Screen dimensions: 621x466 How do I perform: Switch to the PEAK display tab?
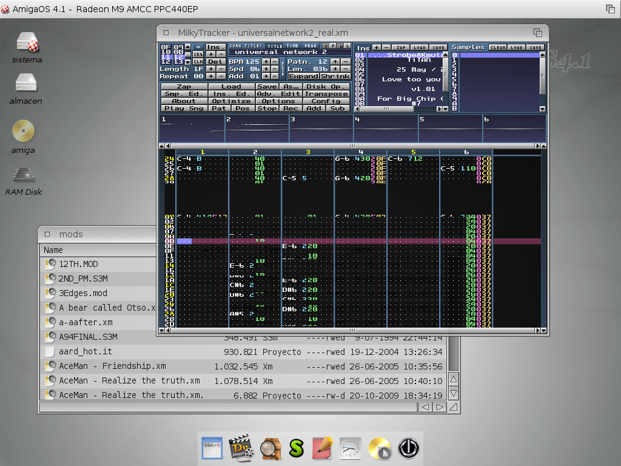pos(310,46)
